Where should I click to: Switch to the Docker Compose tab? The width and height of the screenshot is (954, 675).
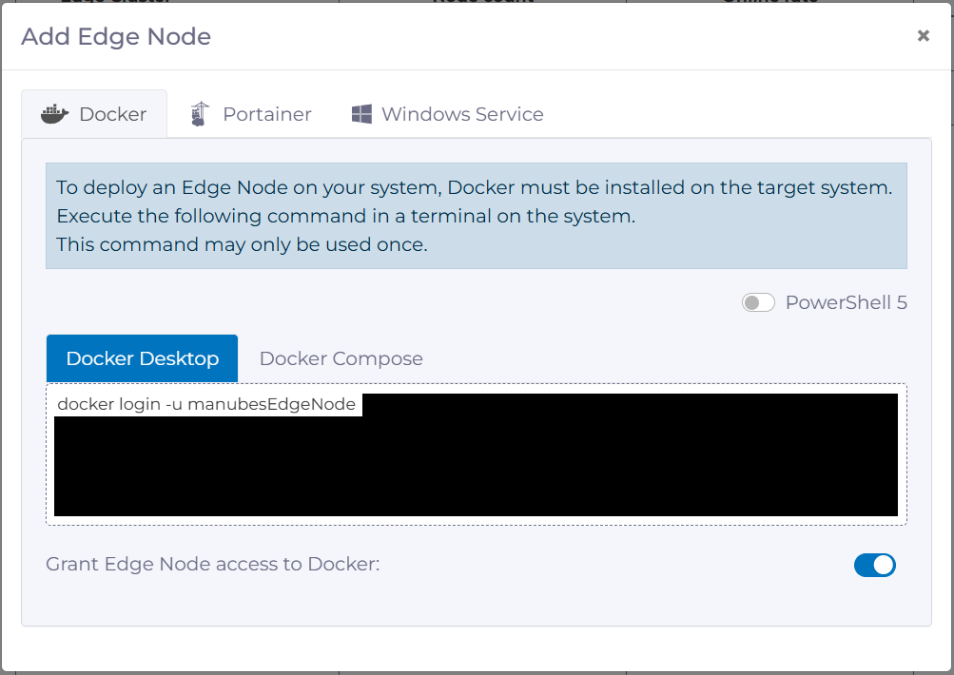pos(340,358)
